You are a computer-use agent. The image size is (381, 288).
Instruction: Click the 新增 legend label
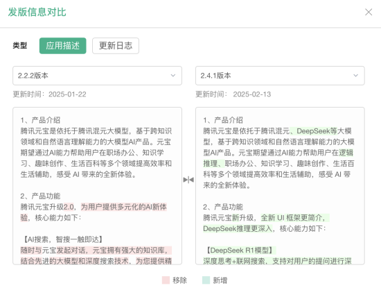coord(220,280)
